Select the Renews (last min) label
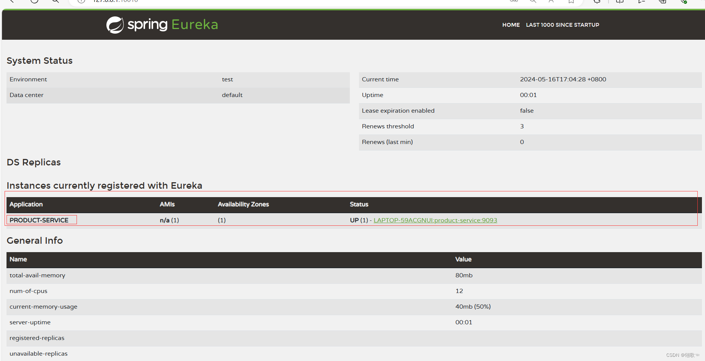This screenshot has width=705, height=361. tap(387, 142)
